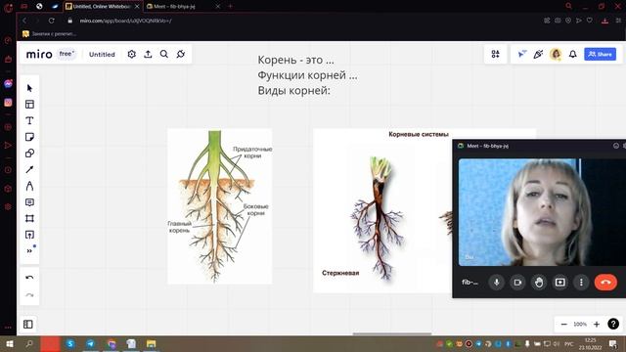Image resolution: width=626 pixels, height=352 pixels.
Task: Go back in browser history
Action: [x=24, y=21]
